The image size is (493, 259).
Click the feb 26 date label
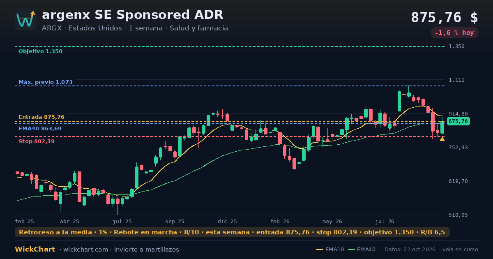click(280, 222)
